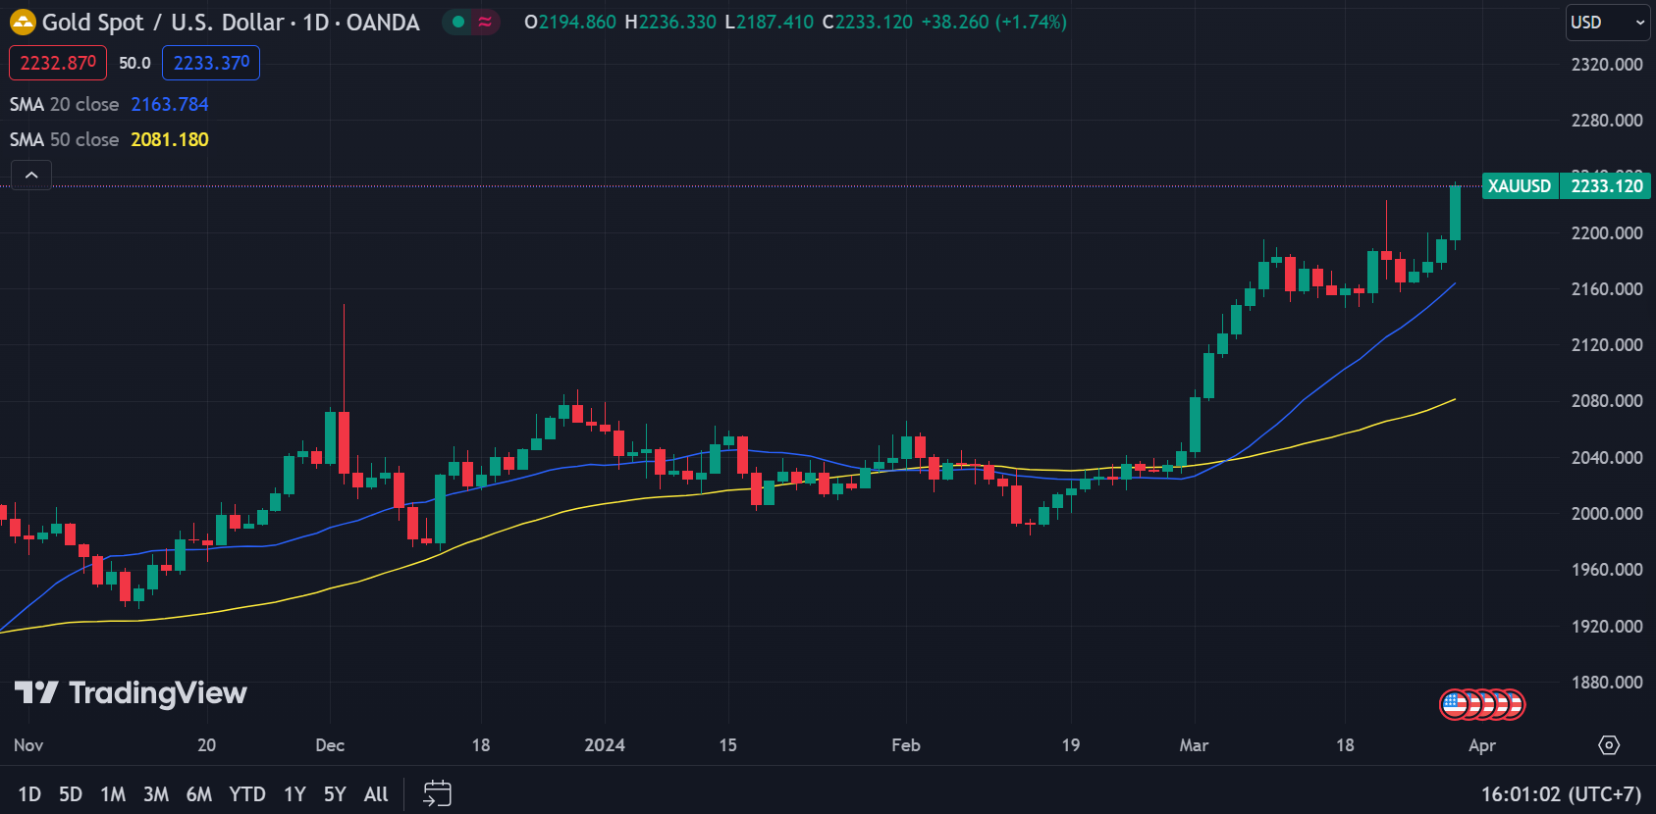Select the YTD time range
Image resolution: width=1656 pixels, height=814 pixels.
tap(247, 794)
